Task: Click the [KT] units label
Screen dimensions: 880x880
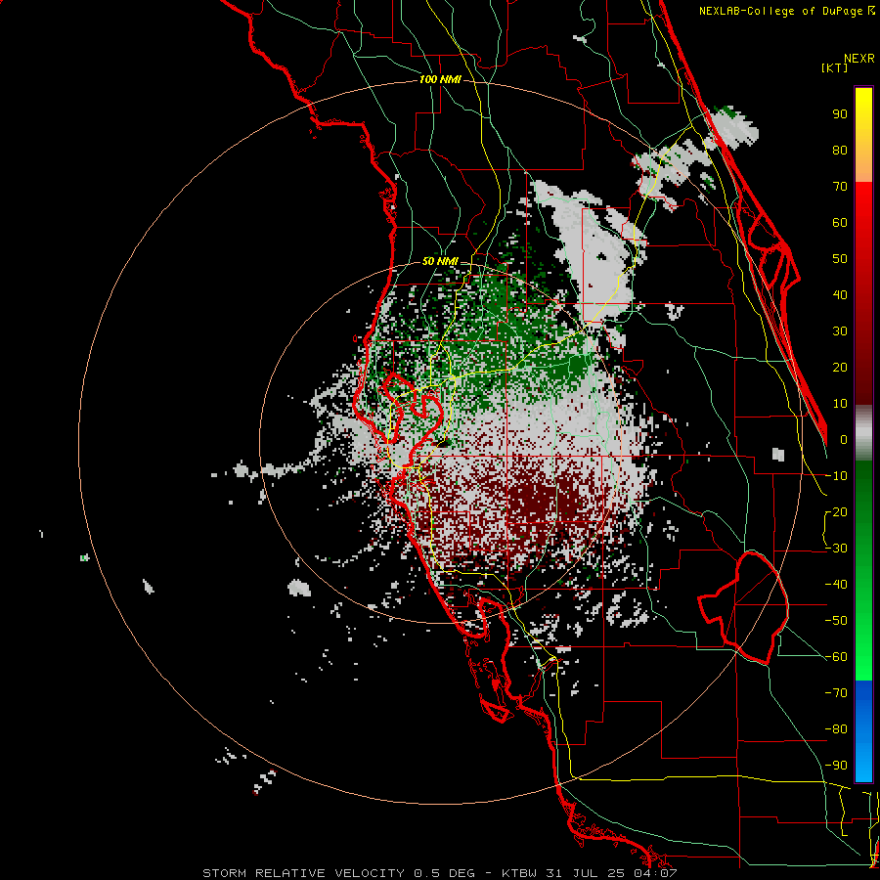Action: (834, 67)
